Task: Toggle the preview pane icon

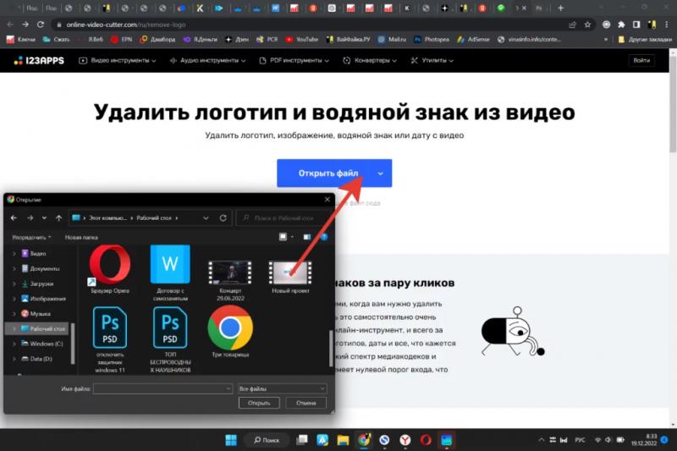Action: click(x=307, y=237)
